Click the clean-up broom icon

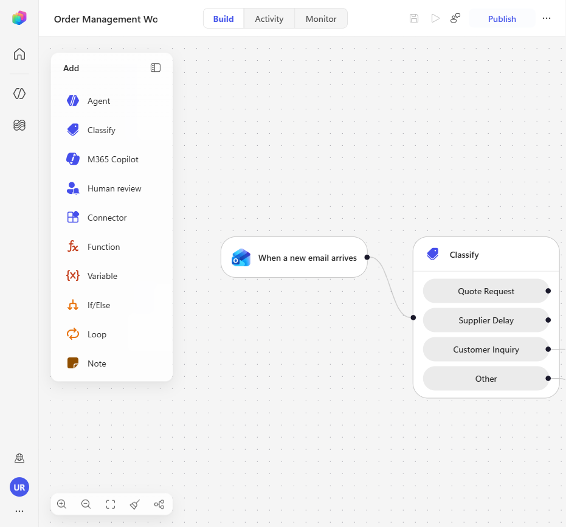(134, 505)
